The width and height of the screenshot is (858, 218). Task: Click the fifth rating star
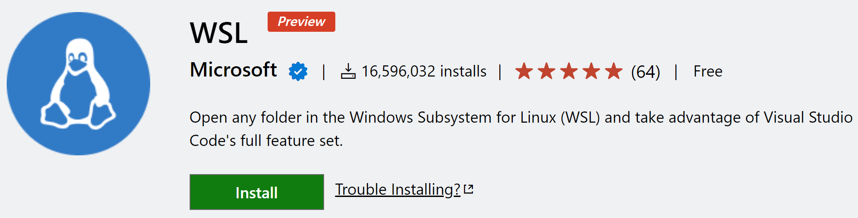614,71
